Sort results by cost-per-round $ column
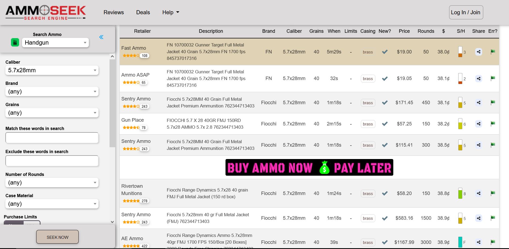 (443, 31)
